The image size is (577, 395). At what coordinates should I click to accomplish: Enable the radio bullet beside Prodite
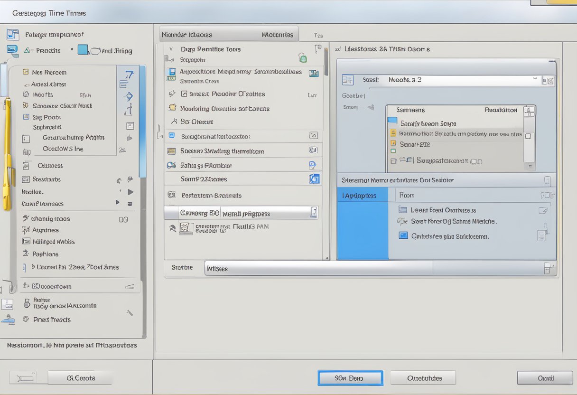(72, 49)
